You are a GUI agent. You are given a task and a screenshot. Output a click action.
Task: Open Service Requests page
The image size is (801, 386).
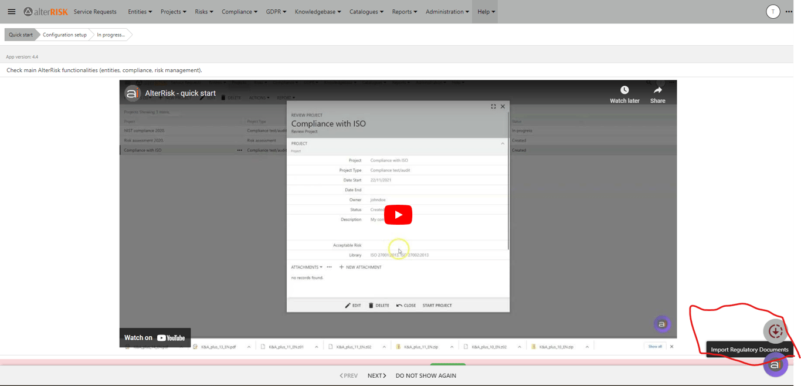pyautogui.click(x=95, y=12)
